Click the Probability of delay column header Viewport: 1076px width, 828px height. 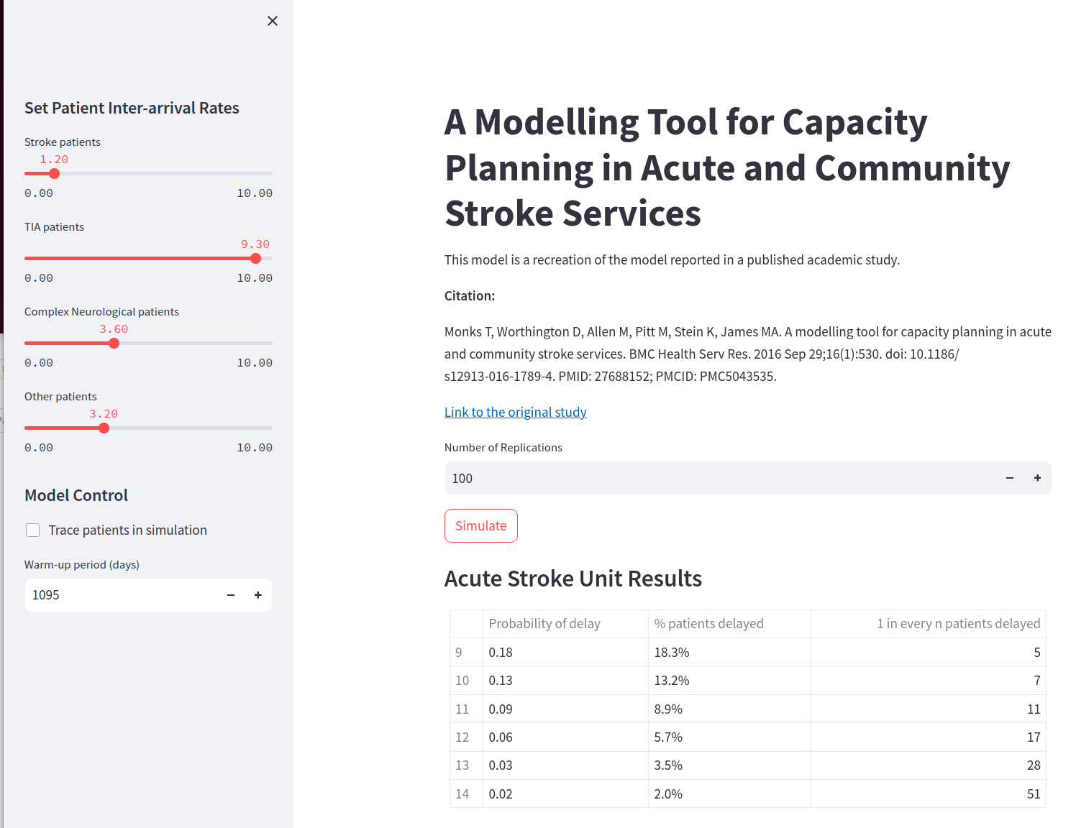pyautogui.click(x=544, y=624)
